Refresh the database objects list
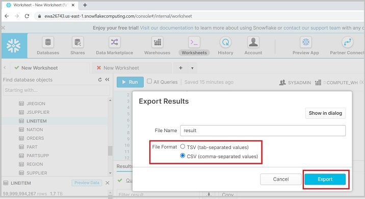 (x=100, y=80)
